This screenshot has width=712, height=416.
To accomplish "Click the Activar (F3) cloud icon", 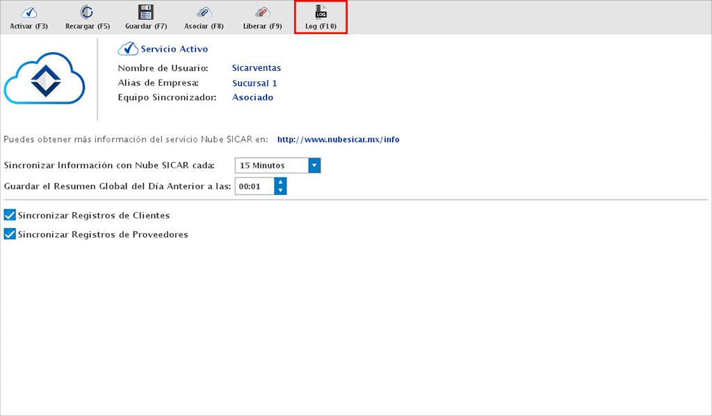I will point(29,12).
